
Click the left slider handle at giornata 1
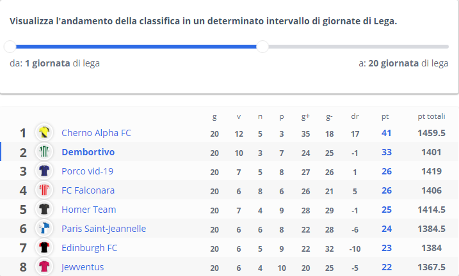tap(10, 47)
